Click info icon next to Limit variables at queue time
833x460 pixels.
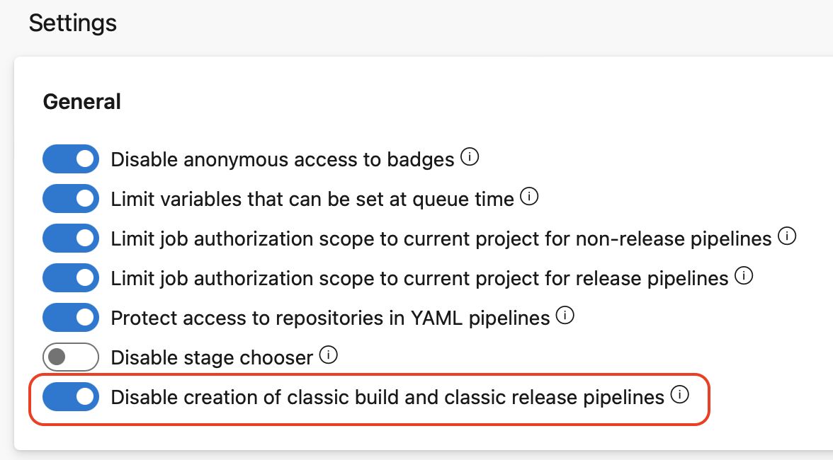[x=529, y=197]
